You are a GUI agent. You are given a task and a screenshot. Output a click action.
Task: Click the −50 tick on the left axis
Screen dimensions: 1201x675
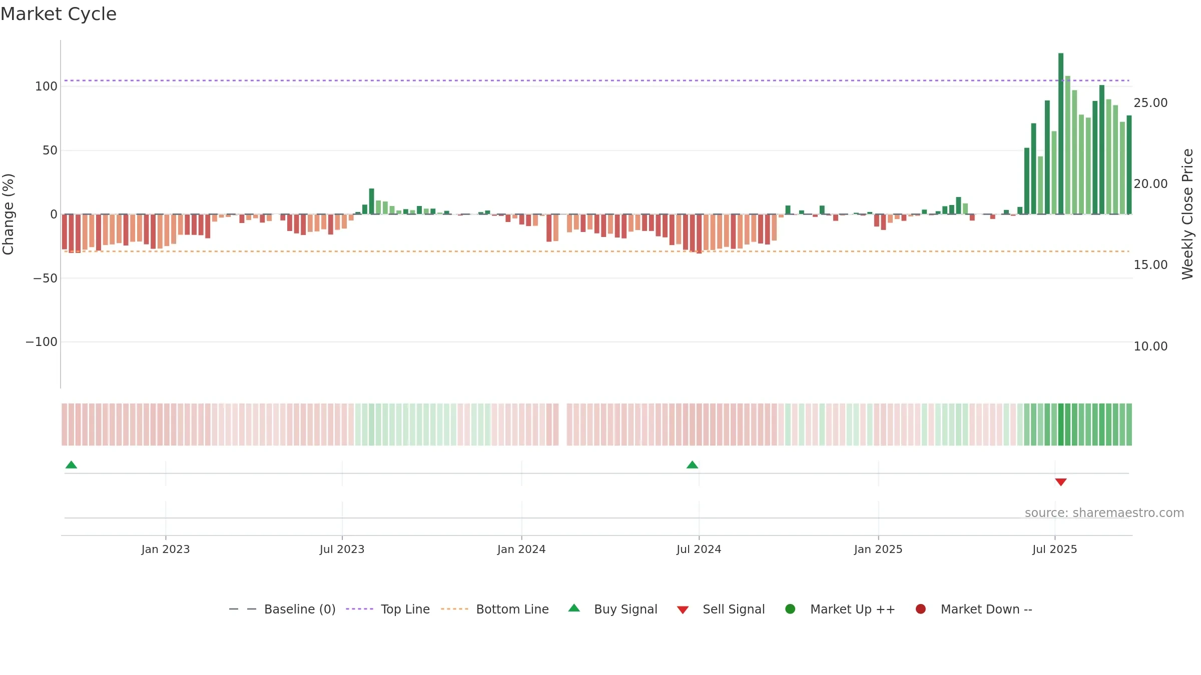[x=45, y=278]
